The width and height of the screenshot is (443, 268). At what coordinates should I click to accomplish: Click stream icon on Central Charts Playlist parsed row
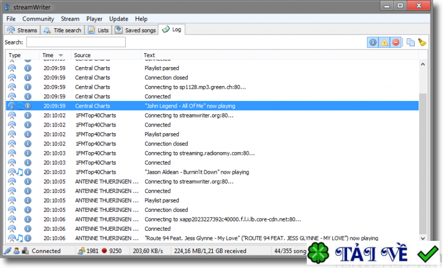tap(12, 68)
